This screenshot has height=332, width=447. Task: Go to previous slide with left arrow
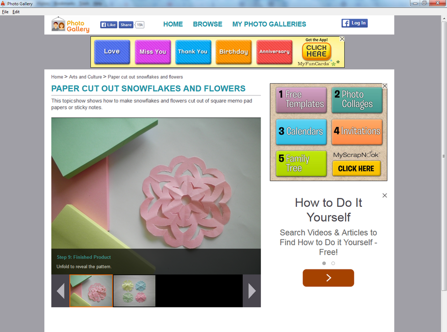pyautogui.click(x=60, y=291)
